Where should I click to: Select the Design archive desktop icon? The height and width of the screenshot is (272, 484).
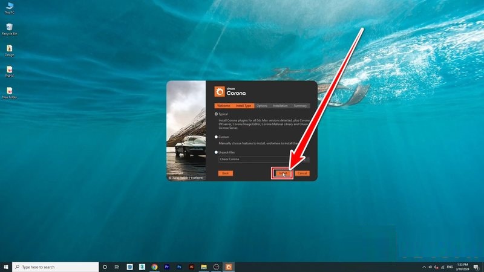click(10, 51)
